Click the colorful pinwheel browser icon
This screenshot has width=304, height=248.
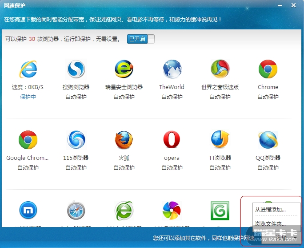(x=172, y=211)
